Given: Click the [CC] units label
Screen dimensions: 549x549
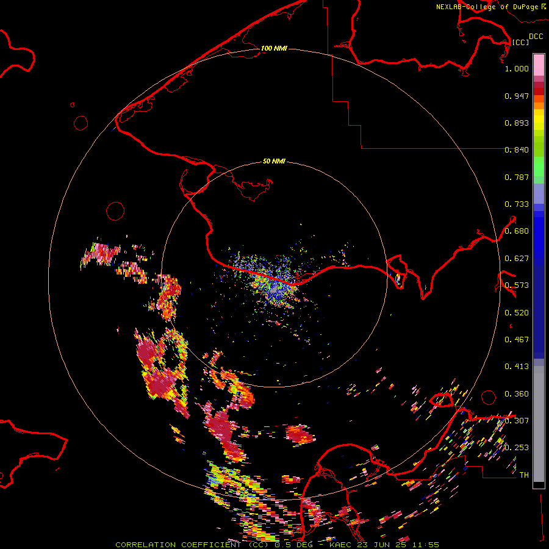Looking at the screenshot, I should click(520, 42).
